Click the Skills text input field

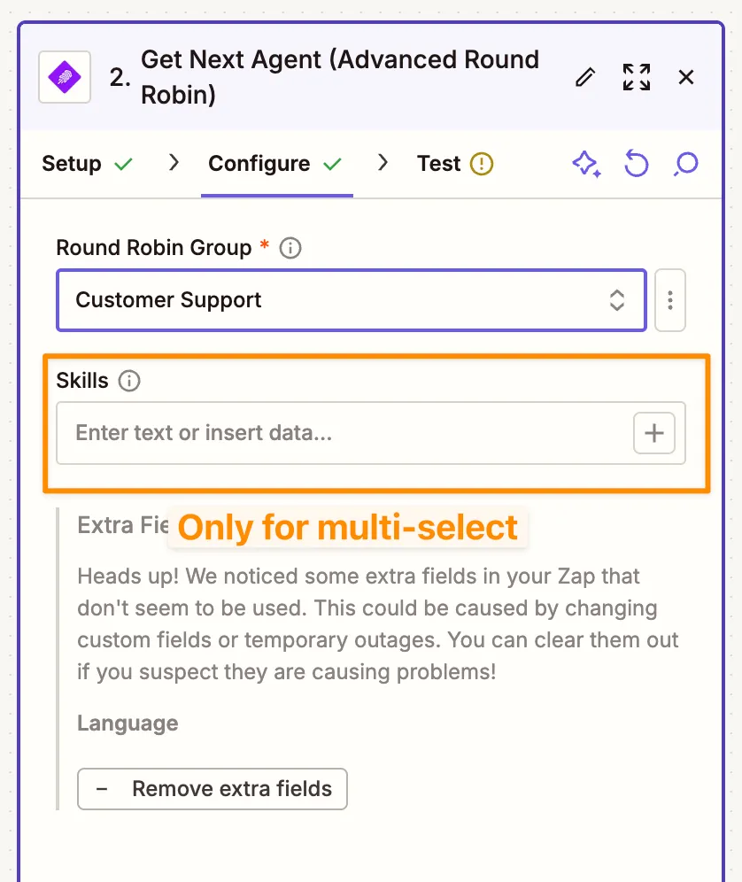[x=345, y=433]
